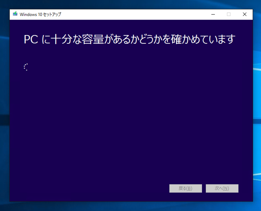Close the Windows 10 セットアップ window

[245, 15]
